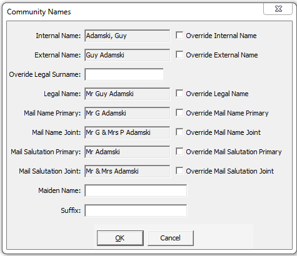The width and height of the screenshot is (297, 256).
Task: Focus the Overide Legal Surname field
Action: pos(124,74)
